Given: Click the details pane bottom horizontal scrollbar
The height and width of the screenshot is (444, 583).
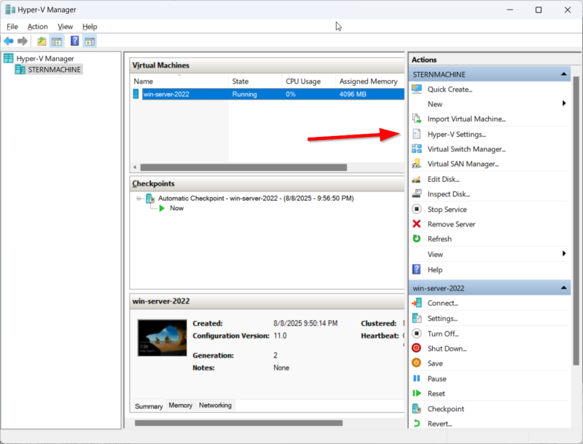Looking at the screenshot, I should click(238, 423).
